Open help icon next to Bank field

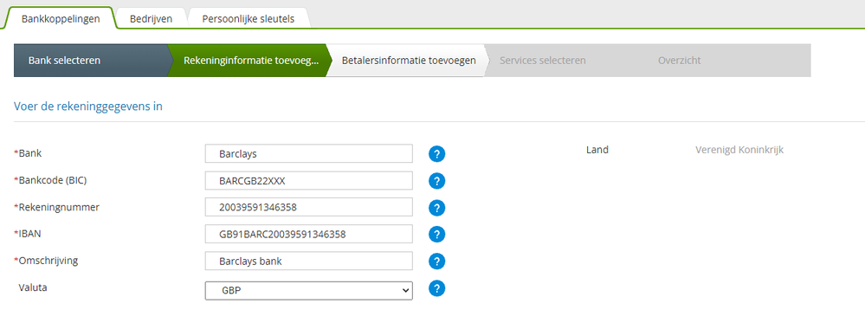click(437, 154)
